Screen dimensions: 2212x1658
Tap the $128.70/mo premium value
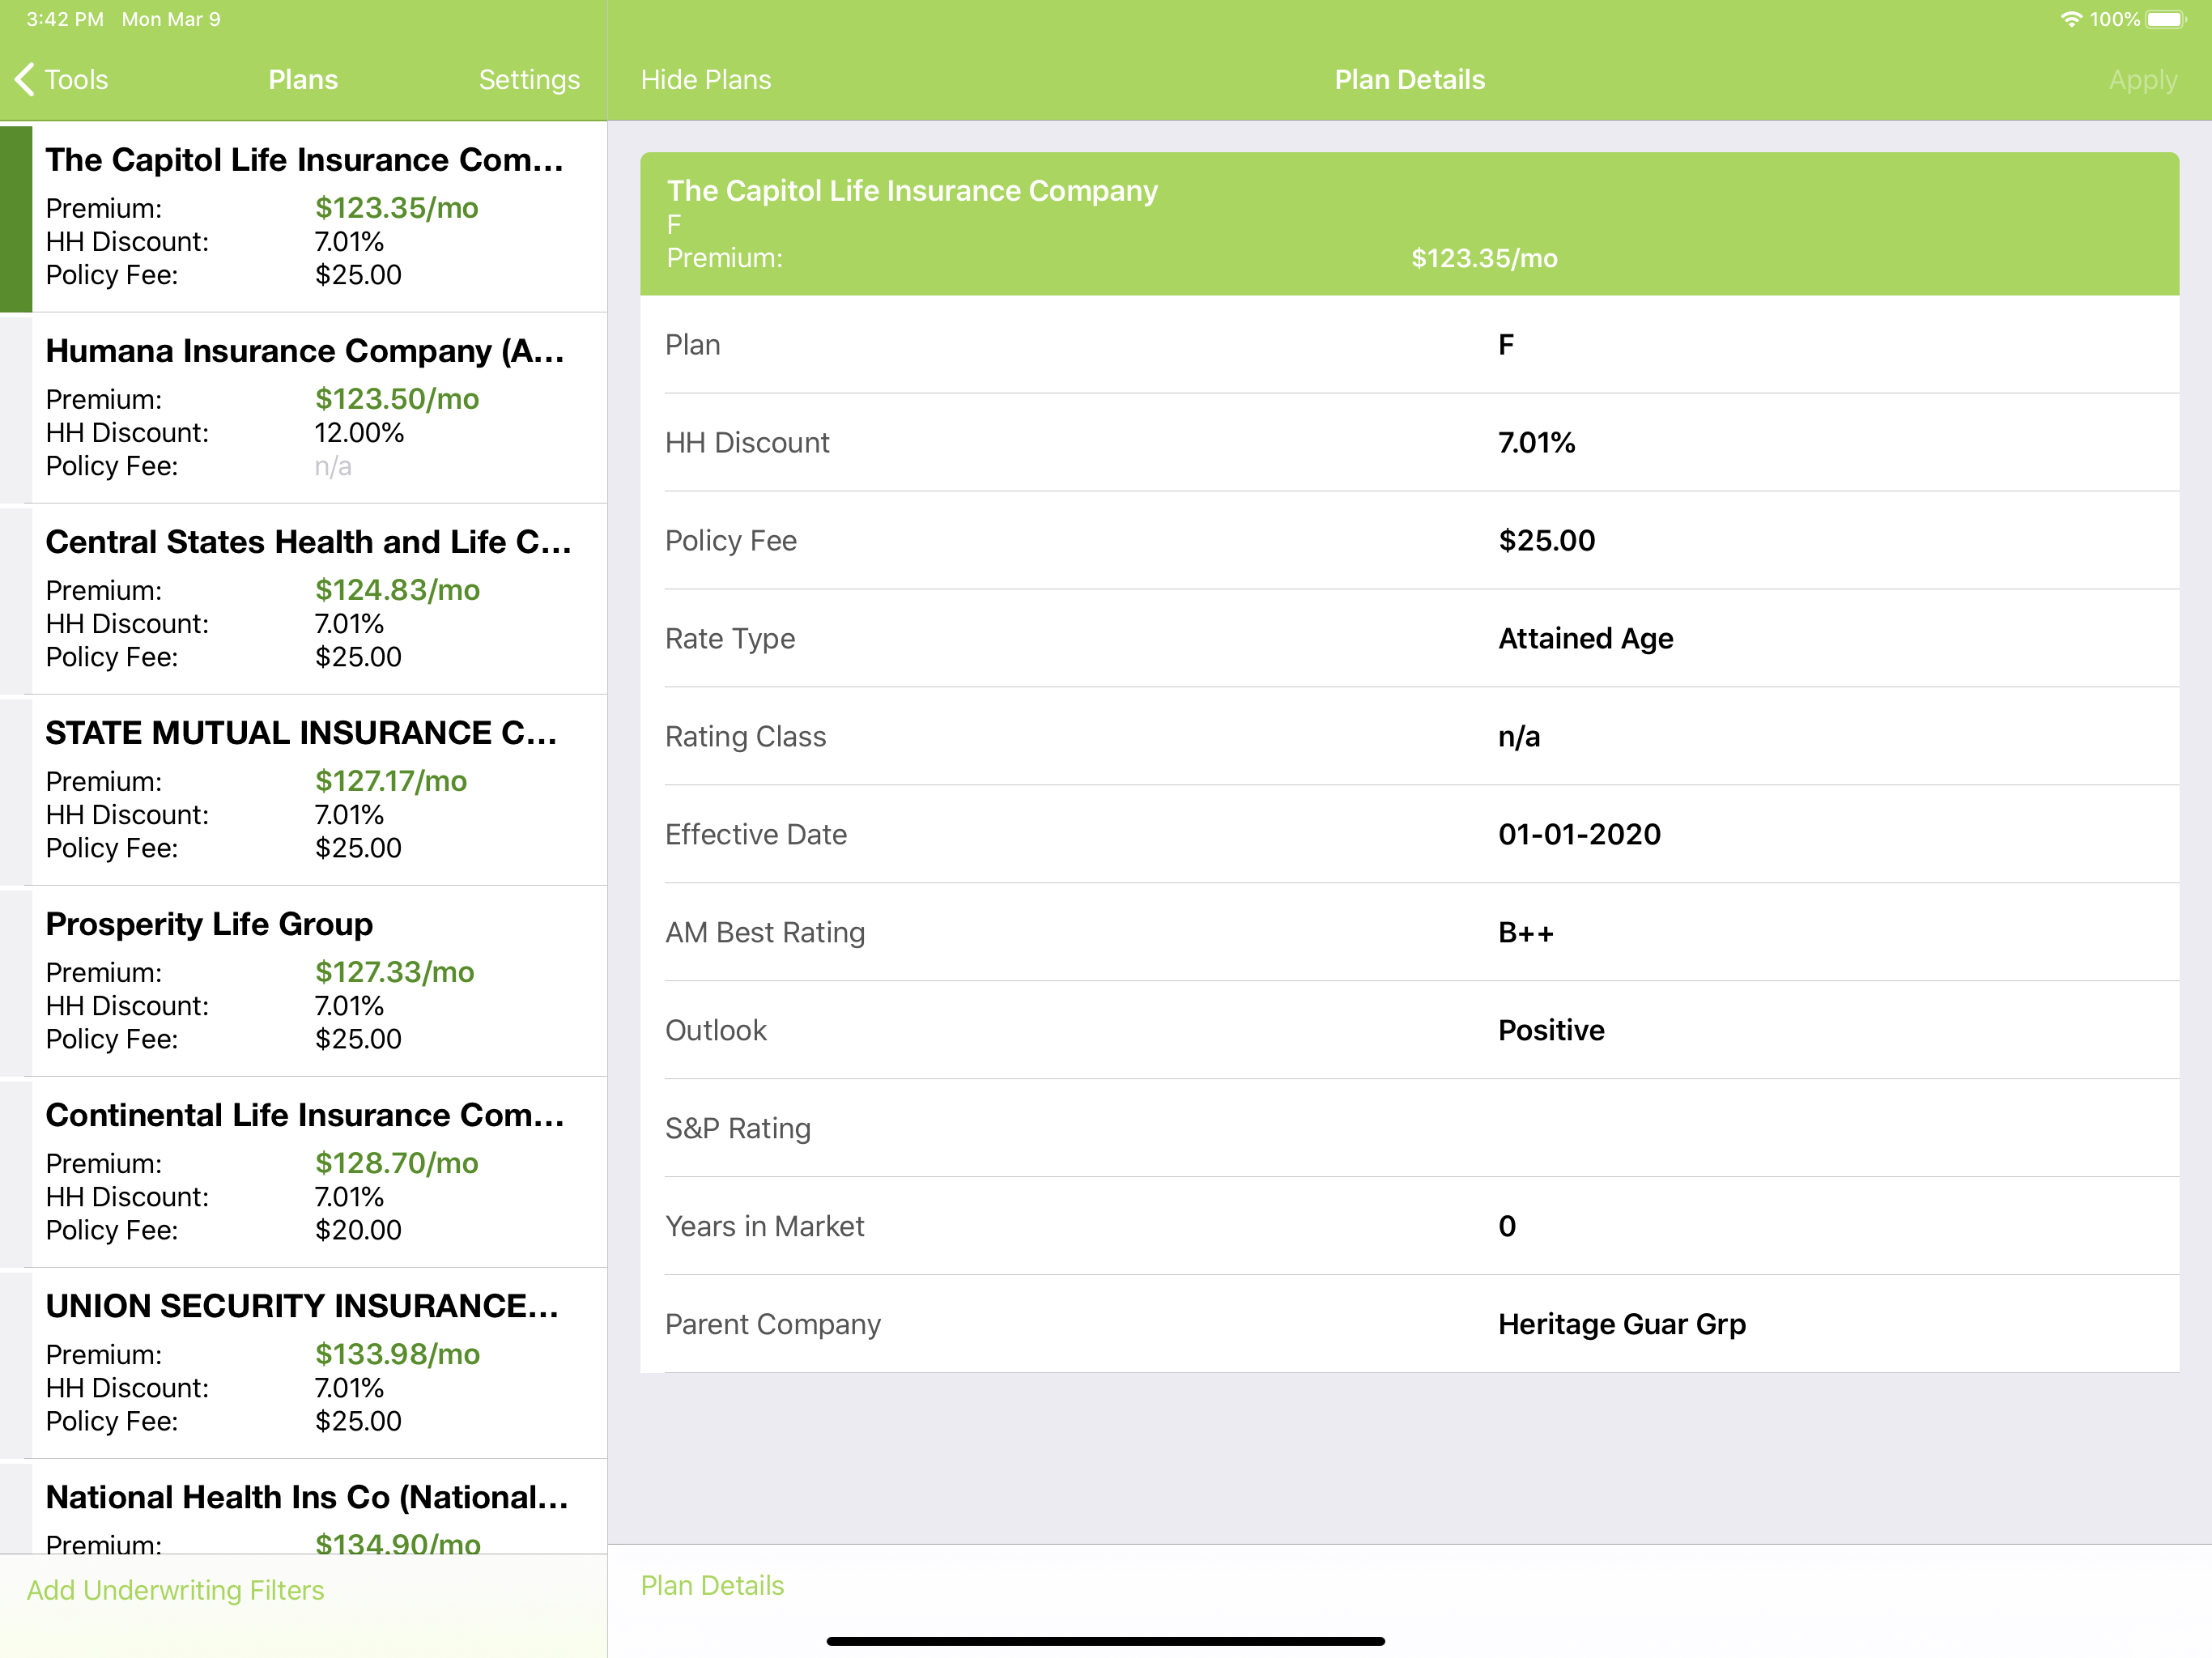coord(397,1163)
